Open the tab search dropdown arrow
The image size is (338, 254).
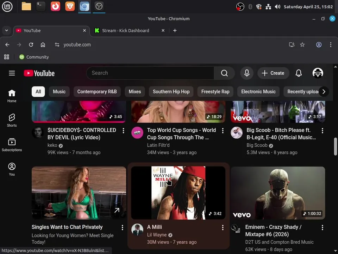click(7, 30)
